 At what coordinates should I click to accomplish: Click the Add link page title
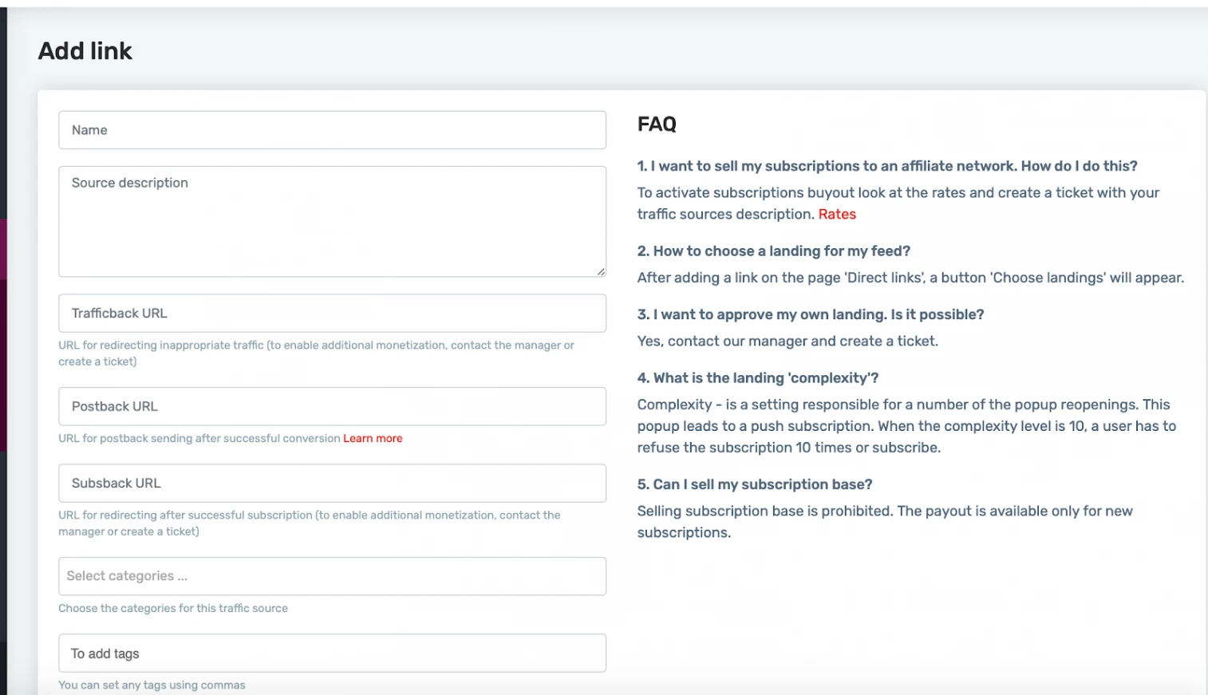85,51
